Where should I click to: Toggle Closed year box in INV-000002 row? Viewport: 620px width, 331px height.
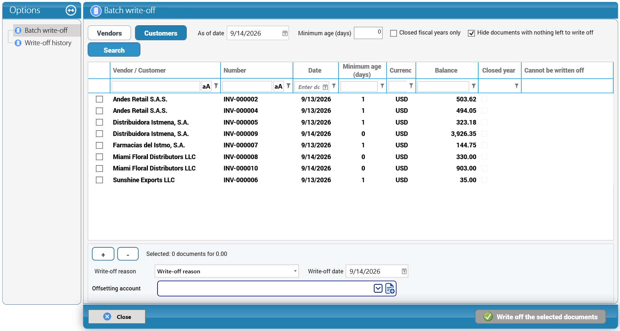click(484, 99)
